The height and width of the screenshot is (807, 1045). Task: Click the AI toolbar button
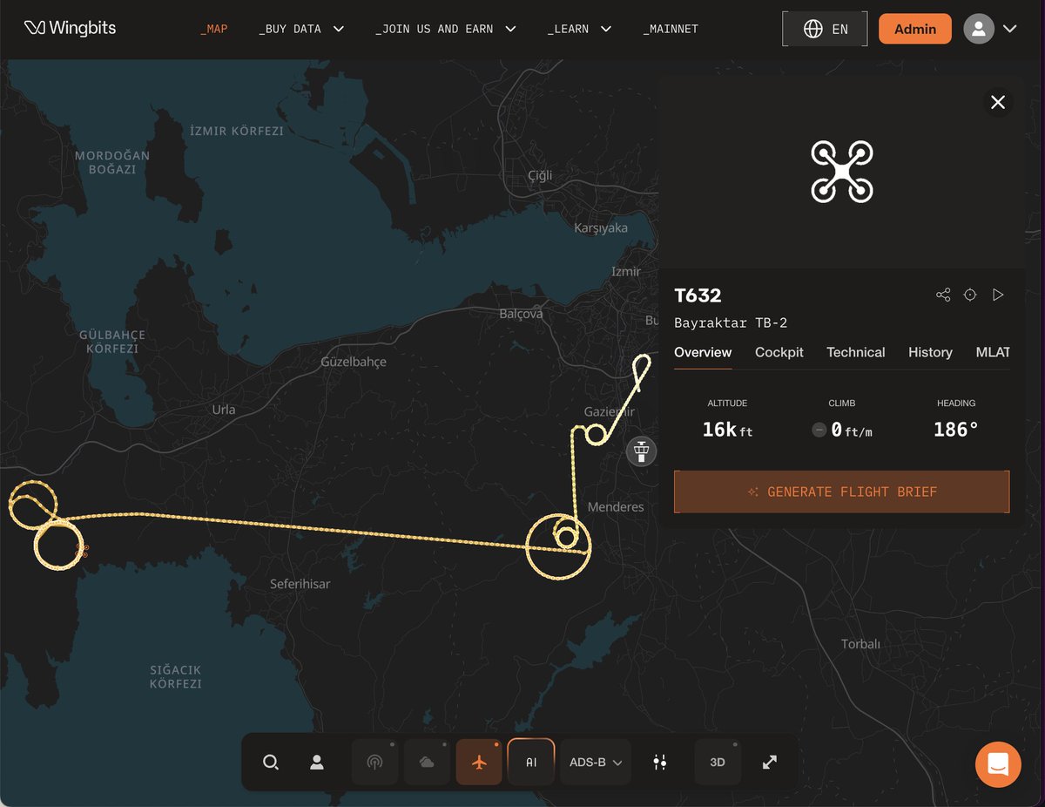tap(531, 763)
